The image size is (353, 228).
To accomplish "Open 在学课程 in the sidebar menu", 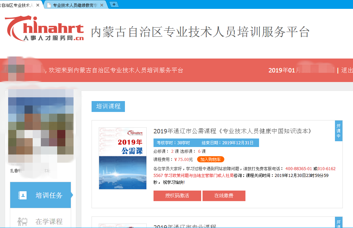I will (x=49, y=222).
